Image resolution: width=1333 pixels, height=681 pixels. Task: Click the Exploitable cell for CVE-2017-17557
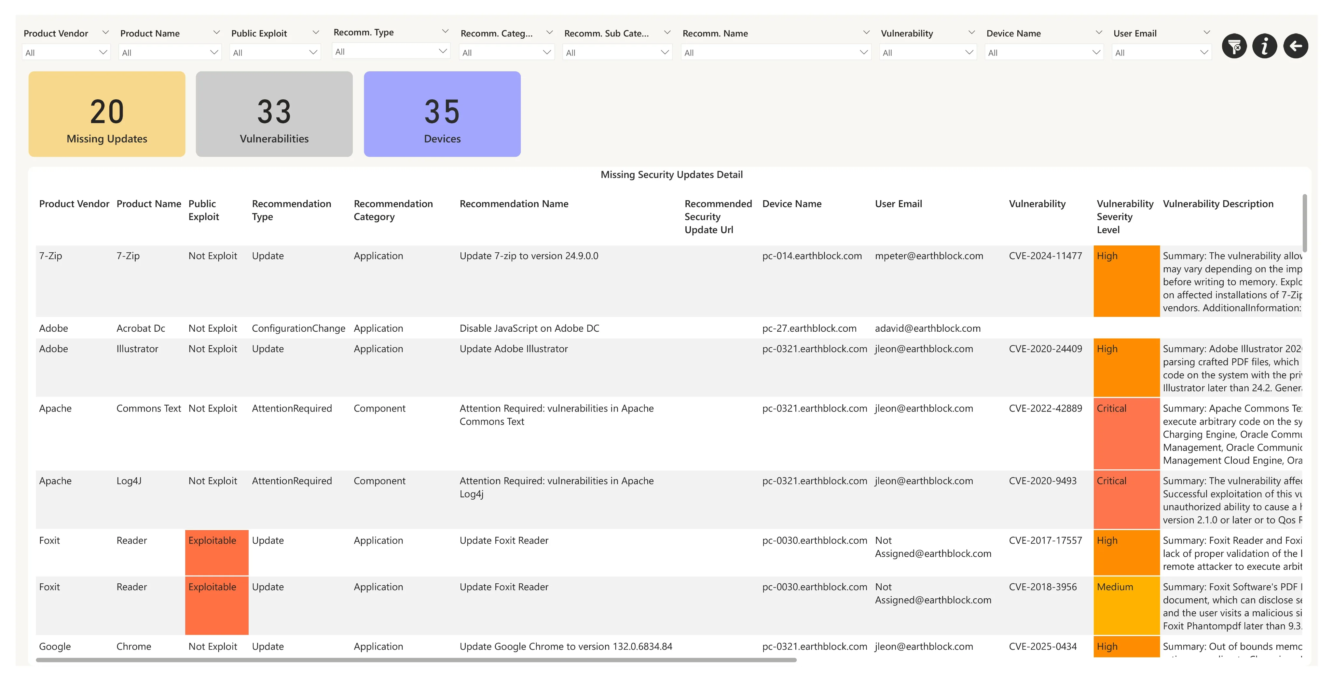(x=216, y=552)
